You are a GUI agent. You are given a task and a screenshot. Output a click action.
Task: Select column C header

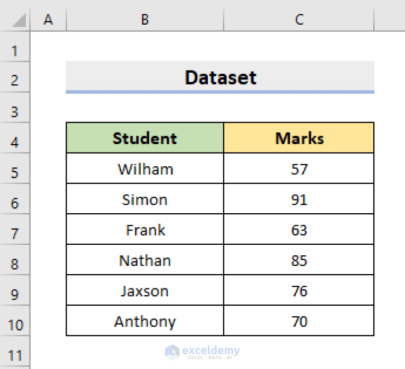pyautogui.click(x=299, y=19)
